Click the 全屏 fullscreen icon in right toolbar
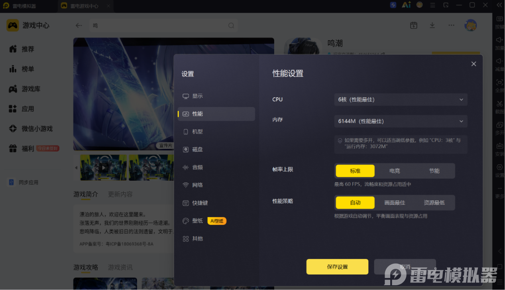Image resolution: width=505 pixels, height=290 pixels. (x=499, y=83)
